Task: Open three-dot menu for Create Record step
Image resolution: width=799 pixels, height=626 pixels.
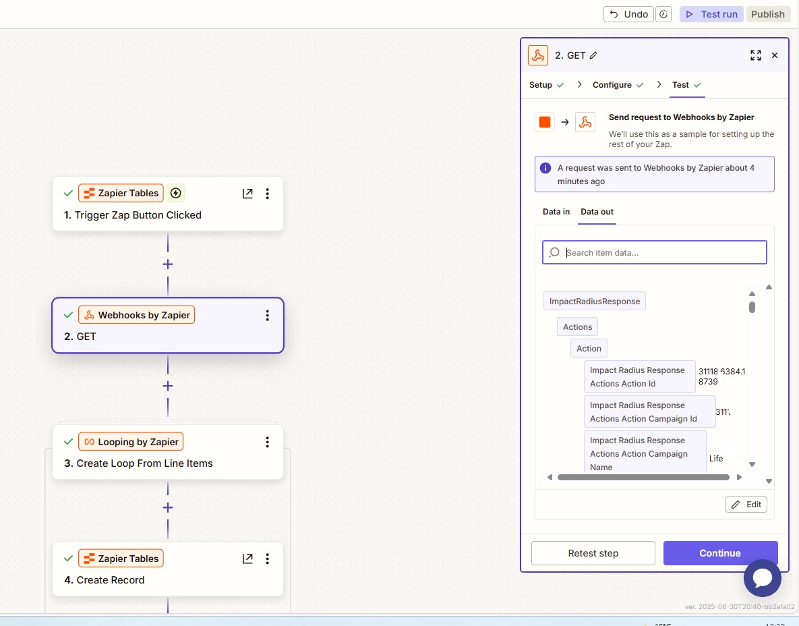Action: click(x=267, y=559)
